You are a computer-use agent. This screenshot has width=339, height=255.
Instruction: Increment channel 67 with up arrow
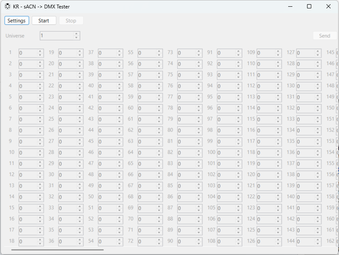(159, 184)
